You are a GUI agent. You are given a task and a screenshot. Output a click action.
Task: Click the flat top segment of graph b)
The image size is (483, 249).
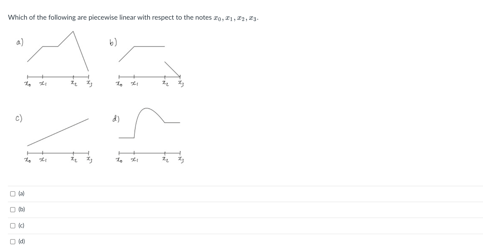pyautogui.click(x=149, y=46)
